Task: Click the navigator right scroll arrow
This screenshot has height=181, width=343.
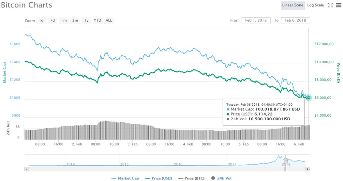Action: 307,169
